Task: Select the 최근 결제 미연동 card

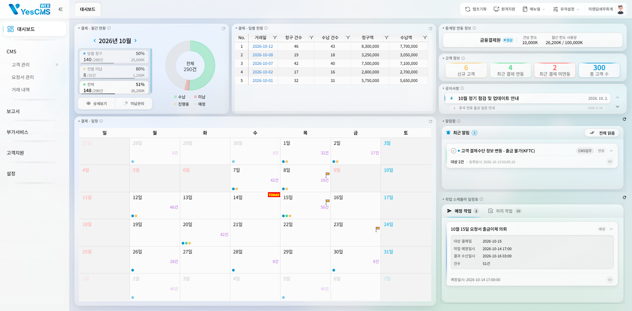Action: pos(555,70)
